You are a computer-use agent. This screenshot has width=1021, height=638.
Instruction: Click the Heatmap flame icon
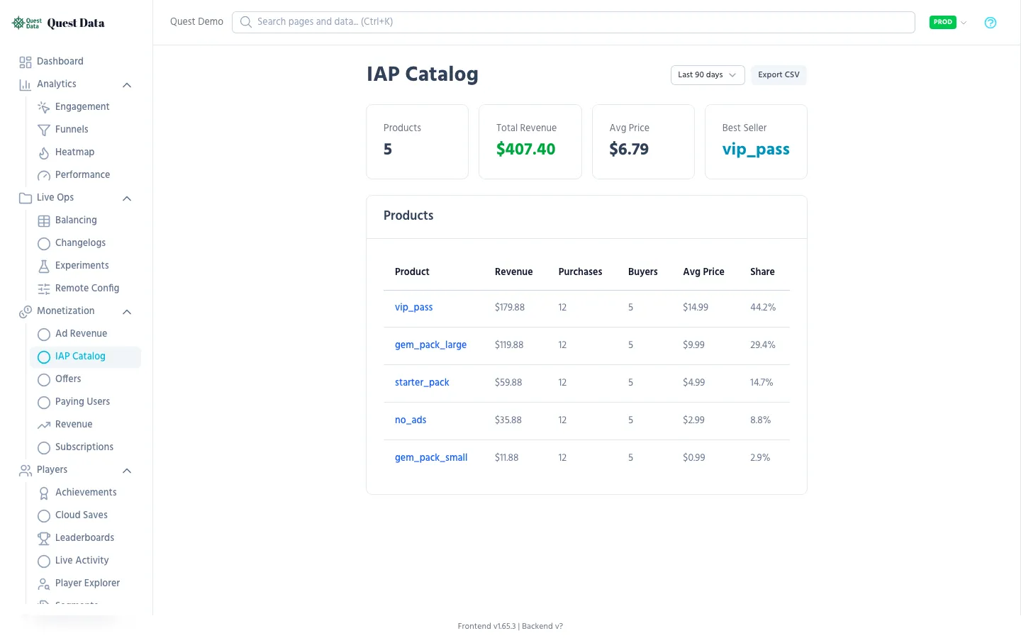point(44,152)
